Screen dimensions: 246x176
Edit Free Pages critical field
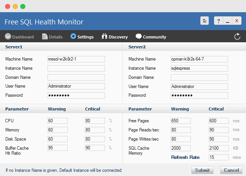click(x=219, y=121)
